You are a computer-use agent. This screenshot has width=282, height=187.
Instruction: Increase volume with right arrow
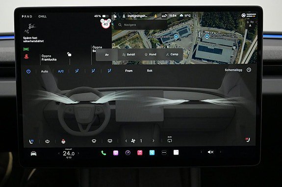pyautogui.click(x=221, y=152)
